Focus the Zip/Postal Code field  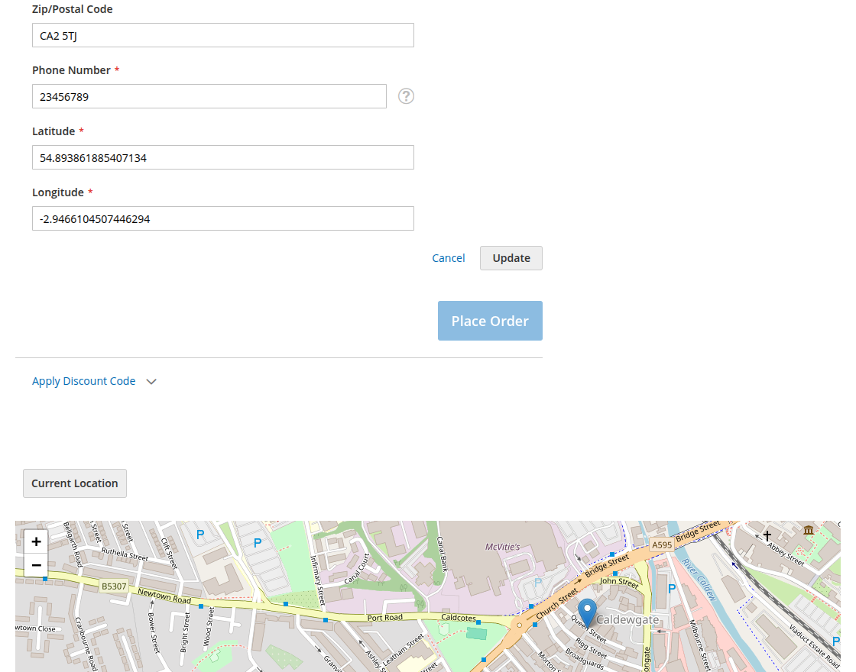click(222, 35)
